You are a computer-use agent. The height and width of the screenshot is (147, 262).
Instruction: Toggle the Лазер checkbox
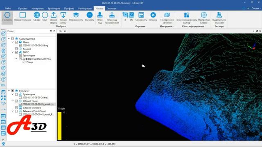coord(16,42)
